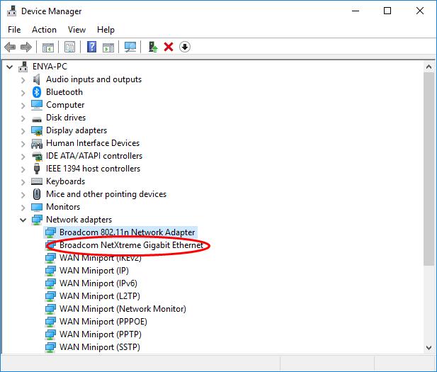Click the Update driver software icon
The width and height of the screenshot is (437, 372).
[152, 47]
